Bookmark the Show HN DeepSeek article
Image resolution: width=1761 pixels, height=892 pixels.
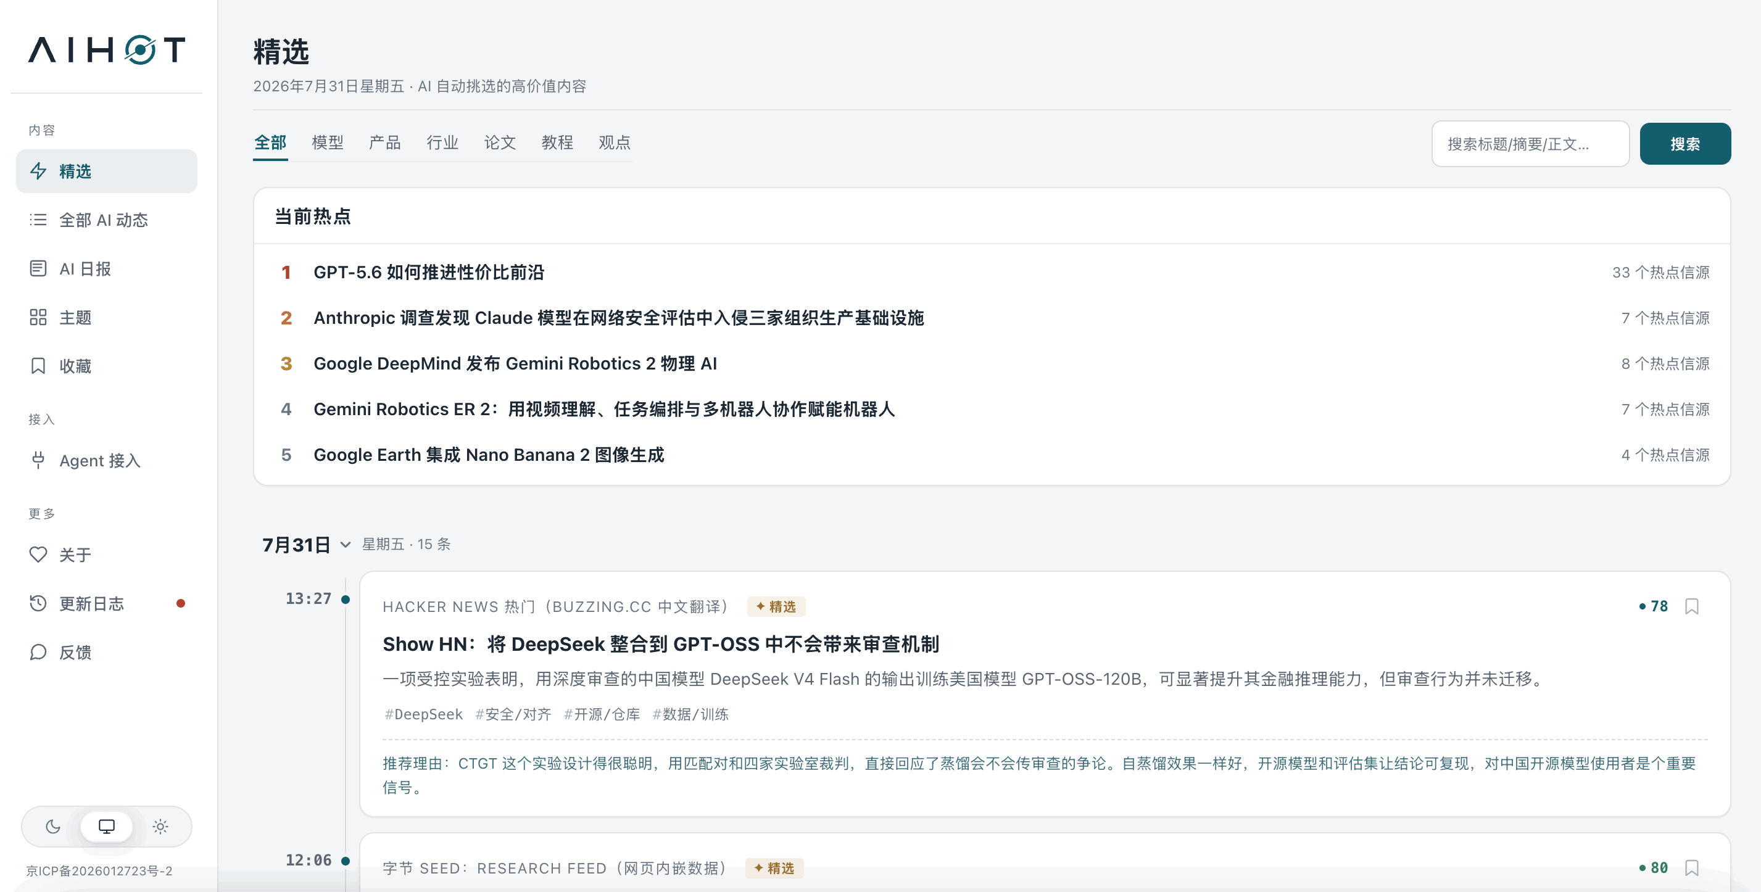(x=1691, y=606)
